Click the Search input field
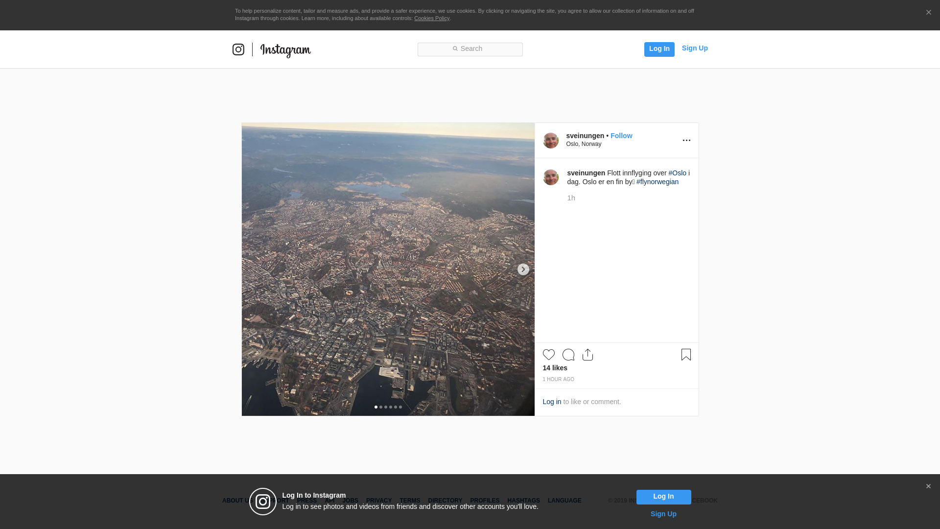This screenshot has width=940, height=529. point(470,49)
